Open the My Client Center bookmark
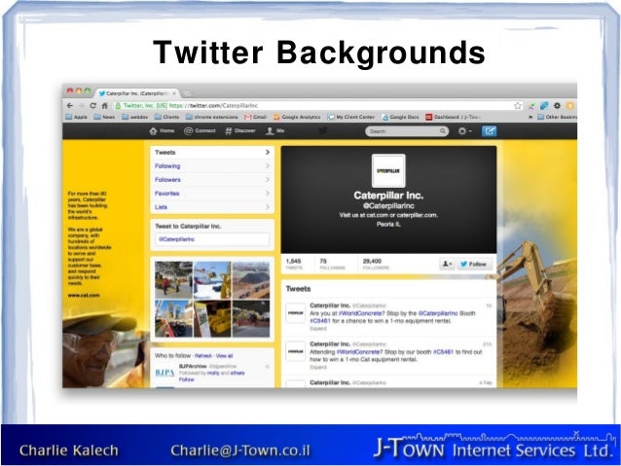Screen dimensions: 621x466 (x=351, y=117)
